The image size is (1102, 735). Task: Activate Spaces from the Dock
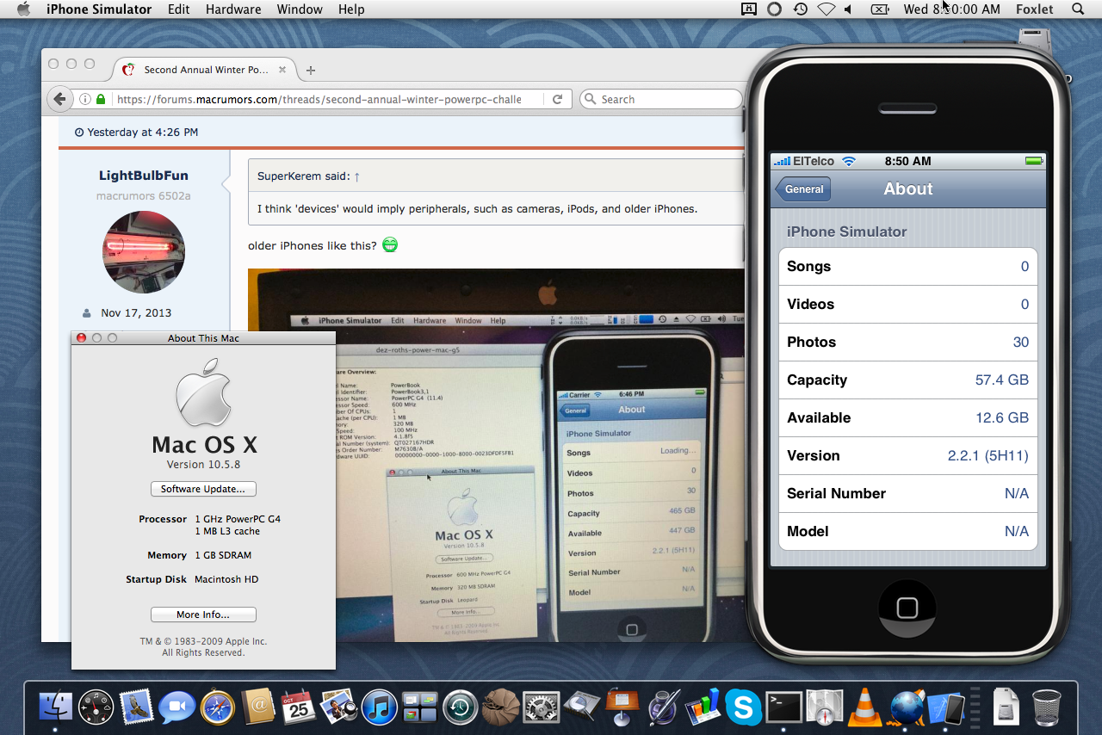click(x=419, y=707)
